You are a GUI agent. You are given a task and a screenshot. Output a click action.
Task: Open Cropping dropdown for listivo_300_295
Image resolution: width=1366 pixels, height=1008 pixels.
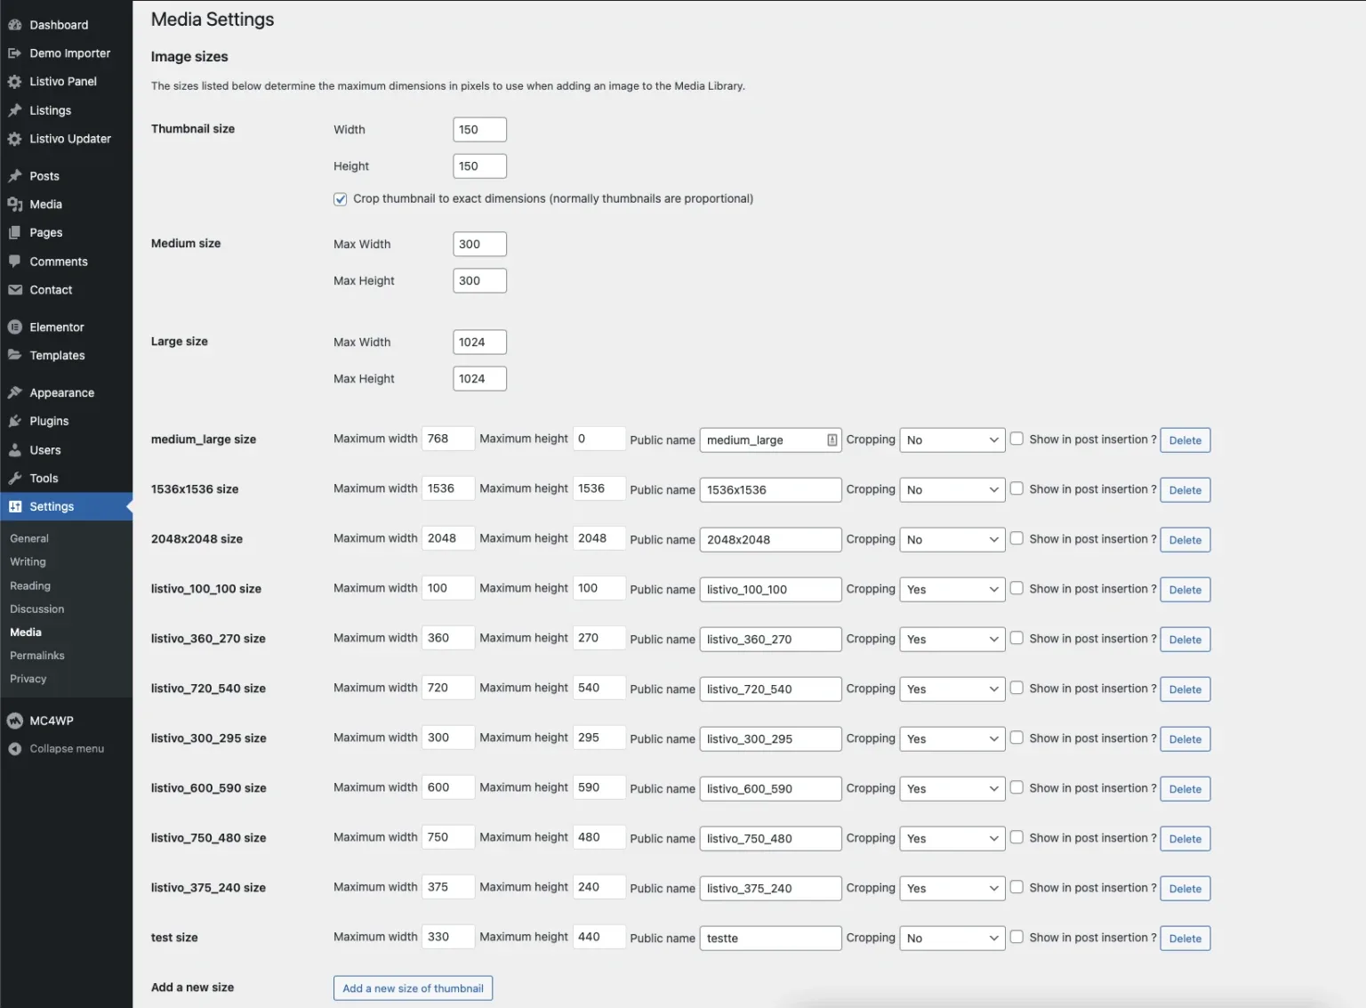pos(952,739)
